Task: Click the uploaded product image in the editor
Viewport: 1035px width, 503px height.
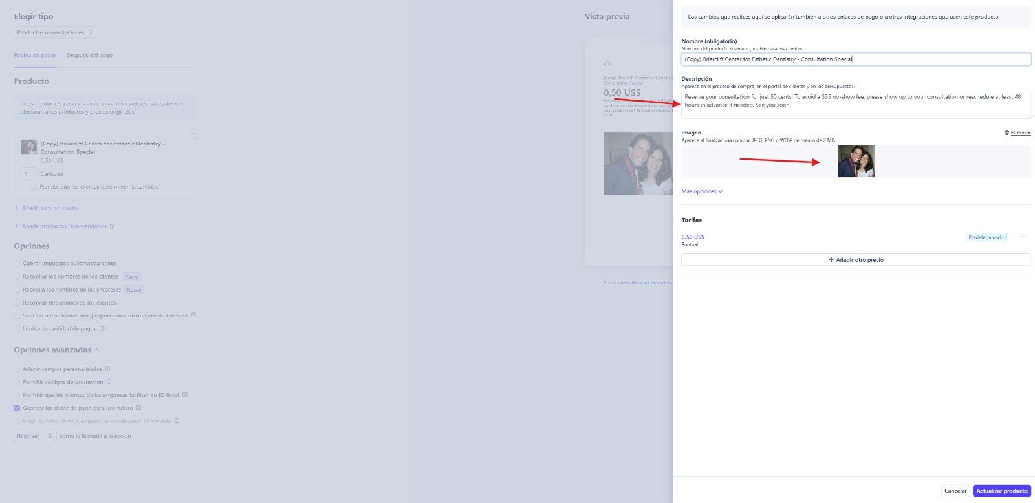Action: coord(856,161)
